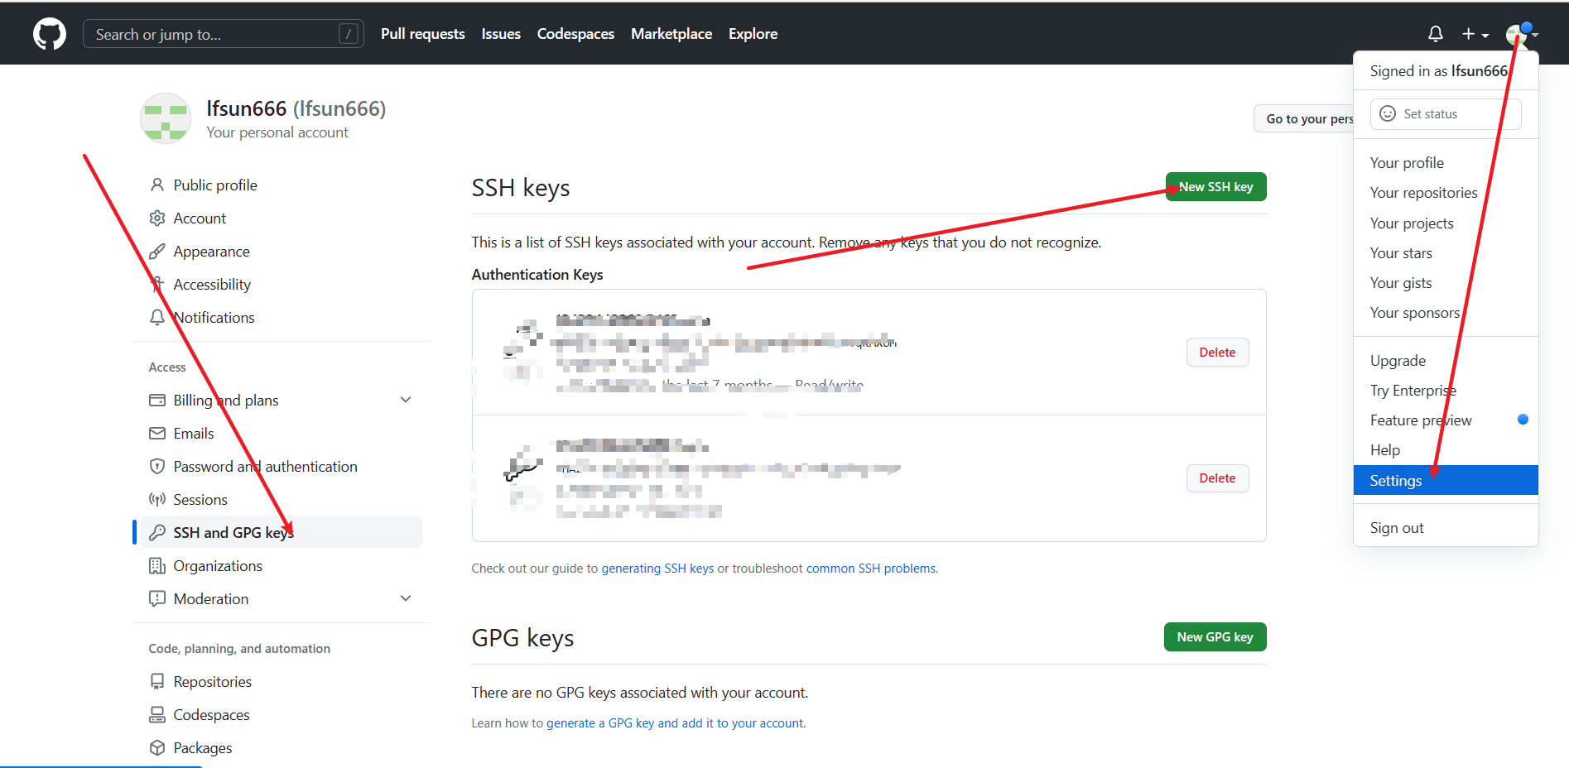Click the Accessibility icon in the sidebar
The image size is (1569, 768).
click(157, 284)
